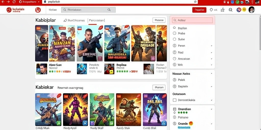Click the IRenam button in Kabiekar section
This screenshot has height=130, width=261.
click(x=159, y=87)
